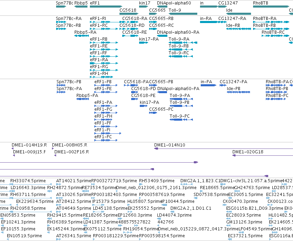This screenshot has height=241, width=293.
Task: Select BAC clone DME1-014N10
Action: [x=170, y=145]
